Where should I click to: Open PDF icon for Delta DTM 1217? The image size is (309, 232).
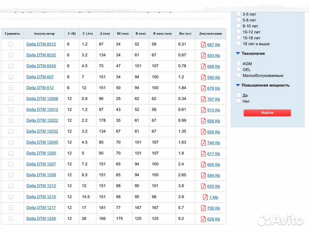(203, 208)
